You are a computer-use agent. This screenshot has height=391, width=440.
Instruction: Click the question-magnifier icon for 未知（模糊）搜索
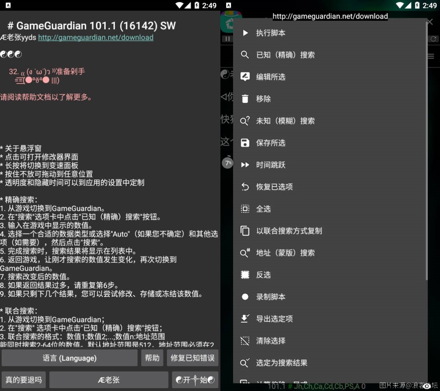click(245, 121)
